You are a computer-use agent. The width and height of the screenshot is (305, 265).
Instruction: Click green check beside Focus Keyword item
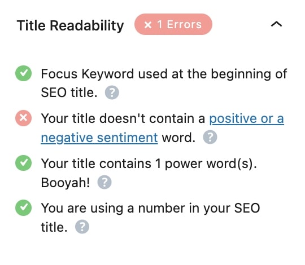tap(23, 73)
